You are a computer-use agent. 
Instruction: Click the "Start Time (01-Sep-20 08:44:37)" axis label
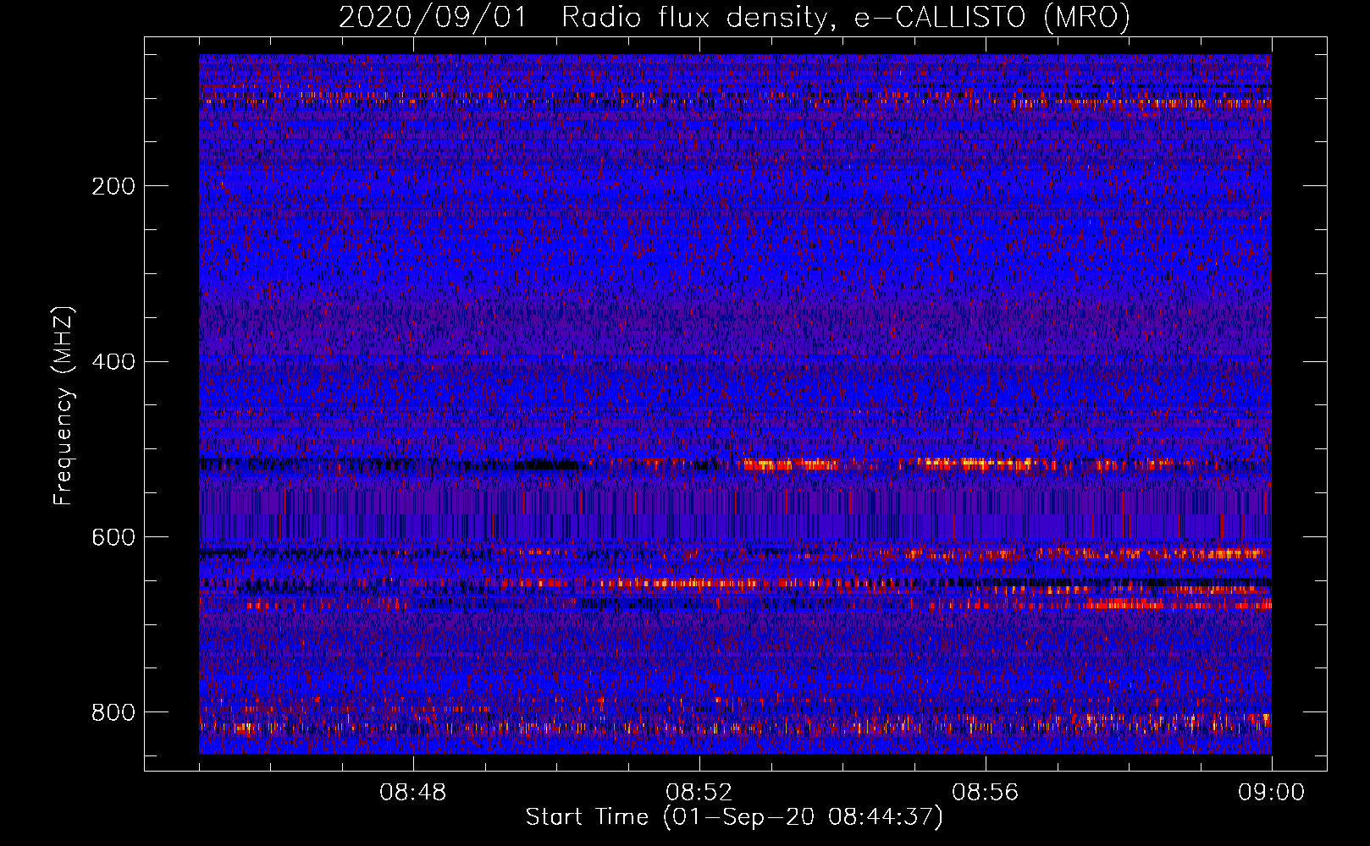click(x=734, y=817)
